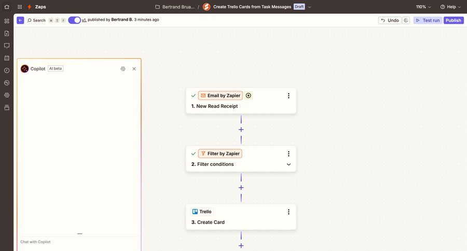The image size is (467, 251).
Task: Open the apps grid menu
Action: click(x=20, y=7)
